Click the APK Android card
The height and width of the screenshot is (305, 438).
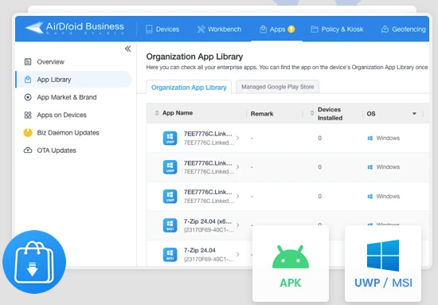tap(291, 264)
